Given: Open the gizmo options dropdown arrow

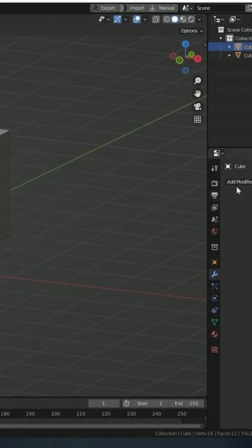Looking at the screenshot, I should click(125, 20).
